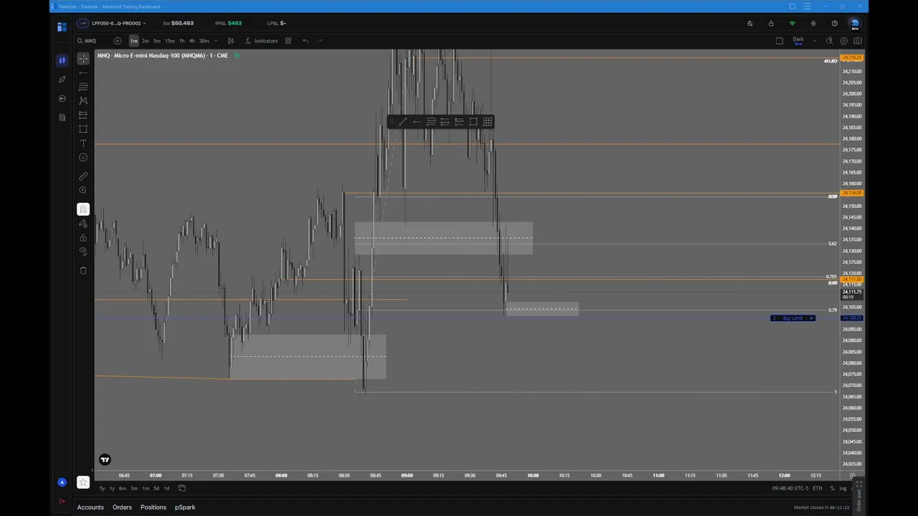Select the rectangle shape drawing tool
This screenshot has height=516, width=918.
click(83, 129)
